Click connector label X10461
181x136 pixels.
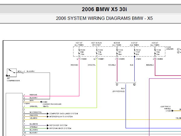coord(101,59)
